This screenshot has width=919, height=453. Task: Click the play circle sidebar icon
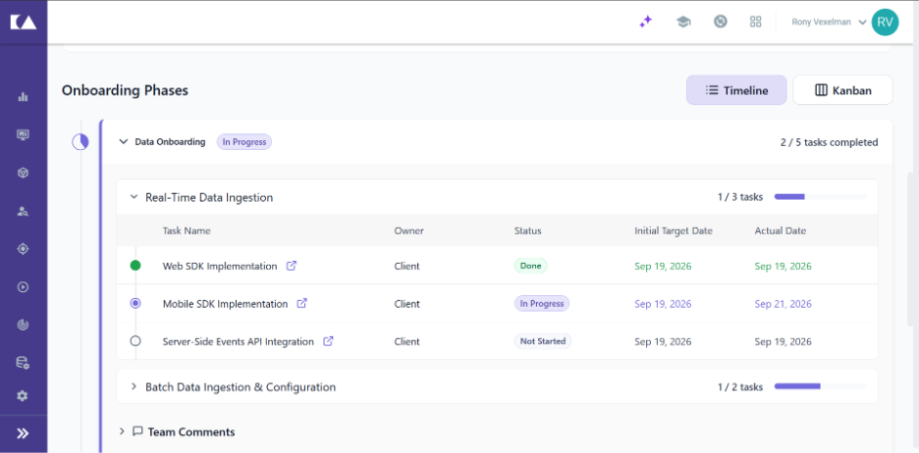point(23,286)
